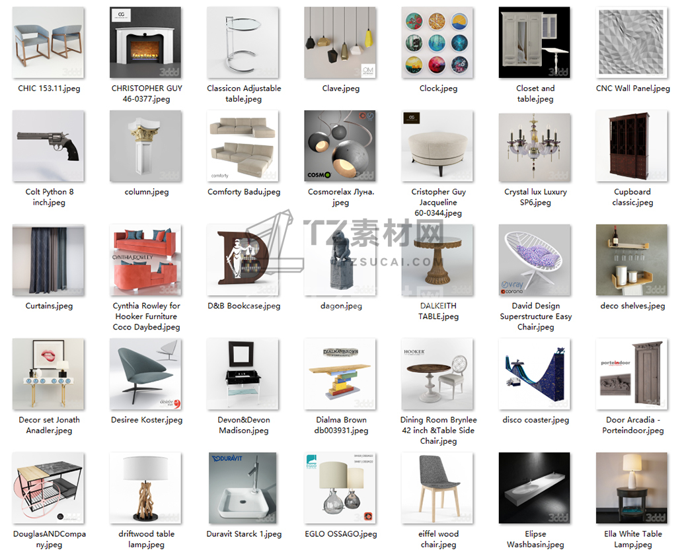Screen dimensions: 684x554
Task: Choose the Desiree Koster chair thumbnail
Action: (x=145, y=374)
